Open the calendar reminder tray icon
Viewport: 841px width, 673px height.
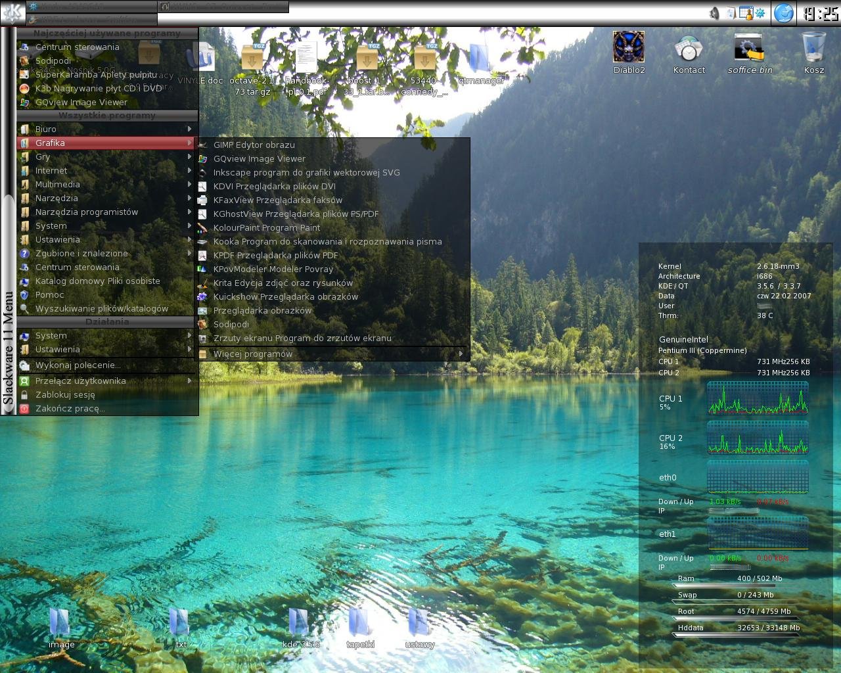pos(746,12)
